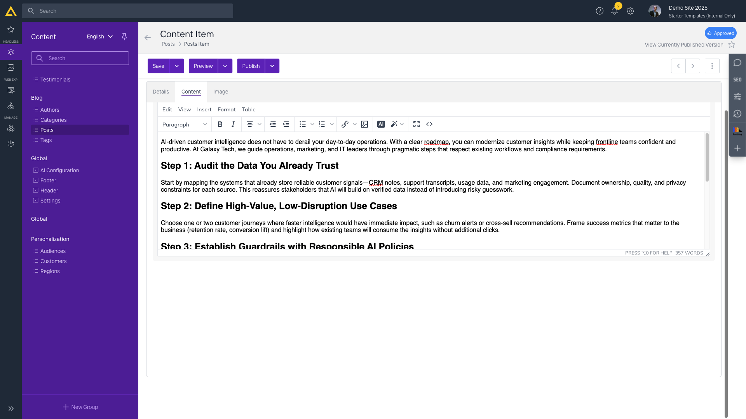The width and height of the screenshot is (746, 419).
Task: Open the Preview options dropdown arrow
Action: [225, 66]
